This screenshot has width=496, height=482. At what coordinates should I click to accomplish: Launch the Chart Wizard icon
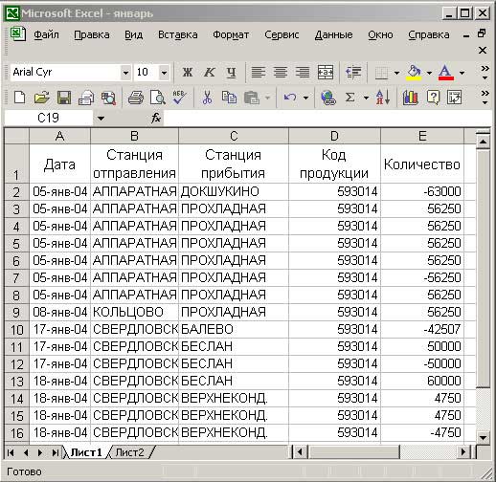pyautogui.click(x=410, y=98)
